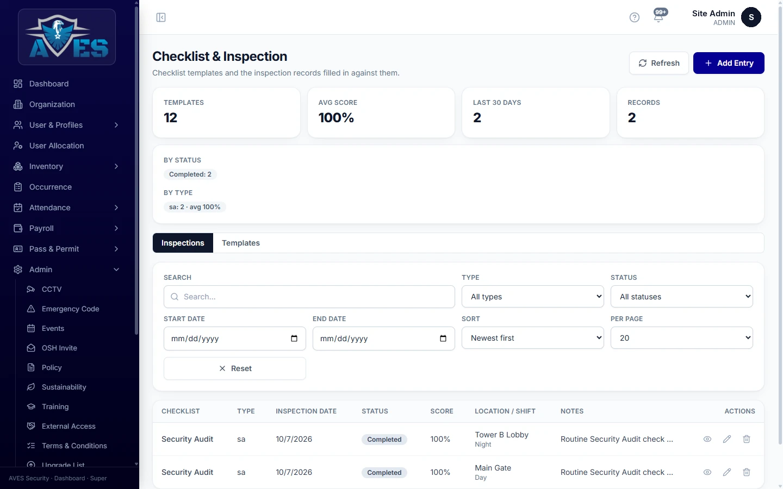Open the help question mark icon
Image resolution: width=783 pixels, height=489 pixels.
tap(634, 17)
